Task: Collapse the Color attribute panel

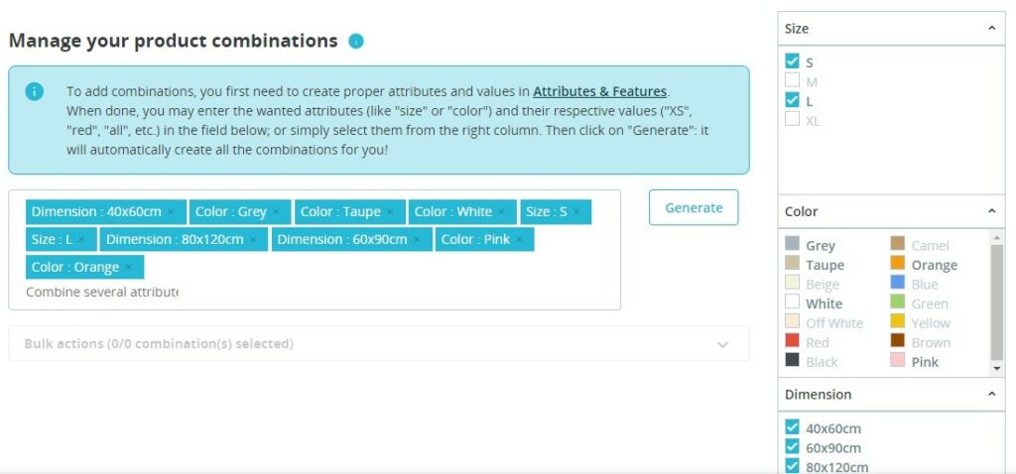Action: (991, 211)
